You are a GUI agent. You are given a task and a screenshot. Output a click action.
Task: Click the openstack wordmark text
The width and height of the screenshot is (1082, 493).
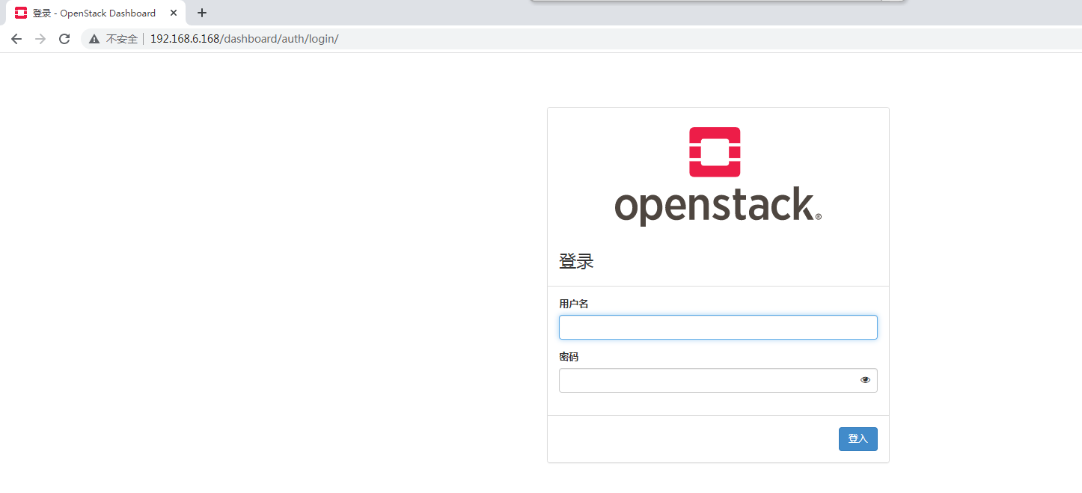718,205
